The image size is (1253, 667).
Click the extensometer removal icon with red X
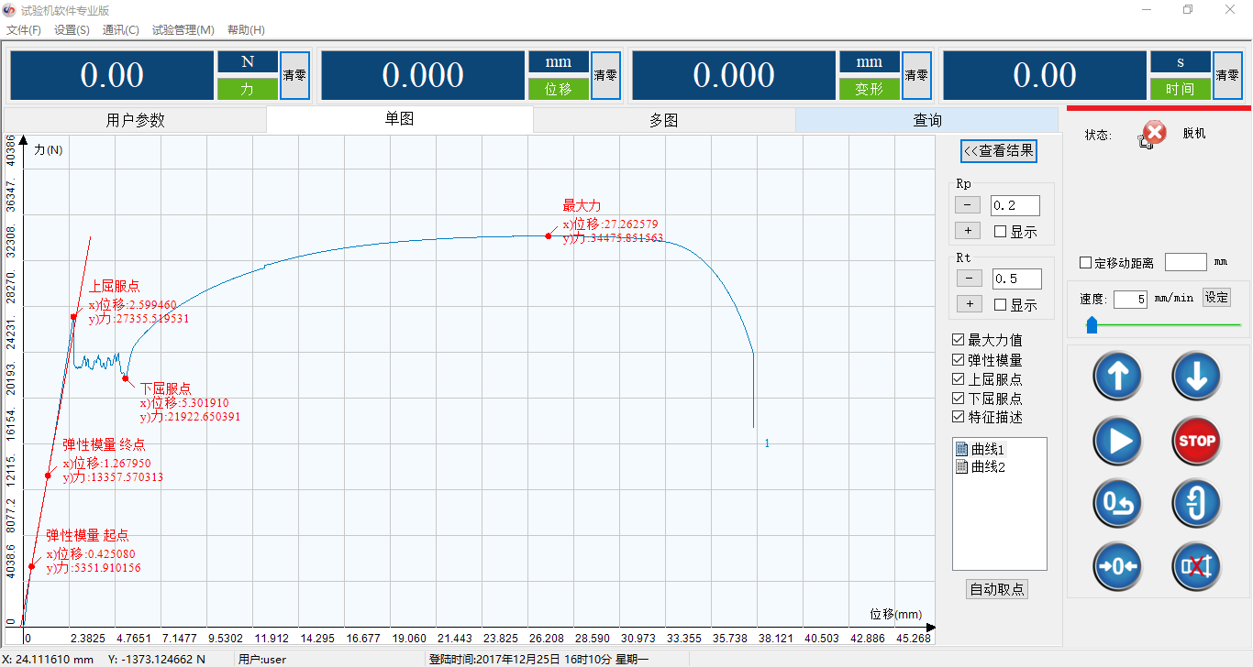tap(1196, 566)
